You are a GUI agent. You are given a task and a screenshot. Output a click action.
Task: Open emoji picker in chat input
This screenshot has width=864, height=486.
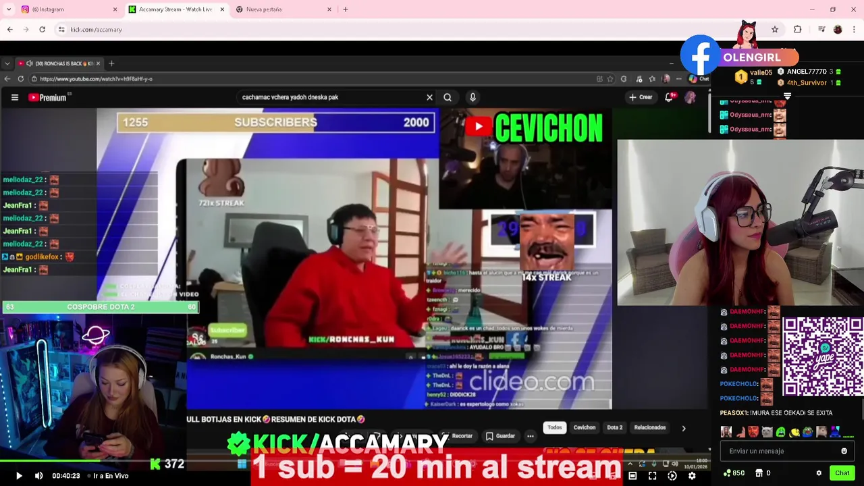tap(844, 451)
